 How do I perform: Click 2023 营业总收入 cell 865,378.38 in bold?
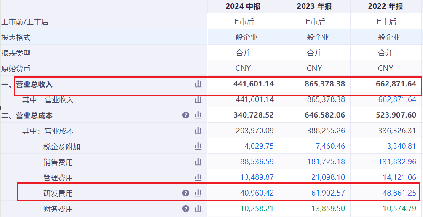tap(324, 84)
